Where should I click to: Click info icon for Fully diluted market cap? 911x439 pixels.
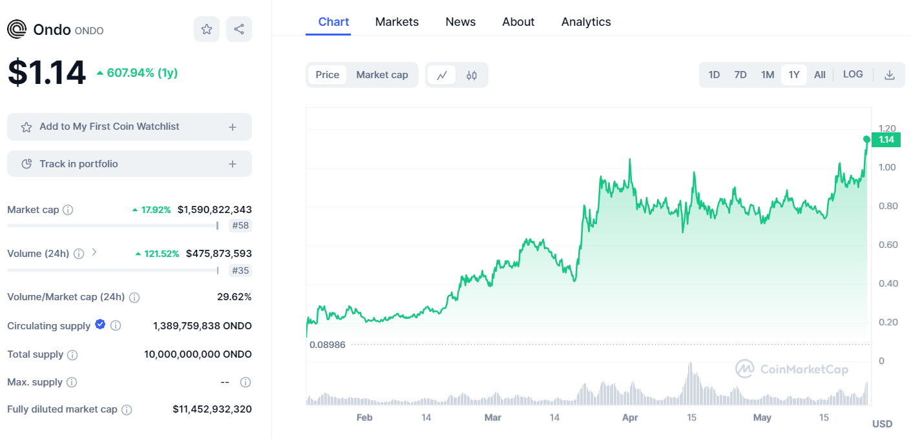pyautogui.click(x=127, y=409)
